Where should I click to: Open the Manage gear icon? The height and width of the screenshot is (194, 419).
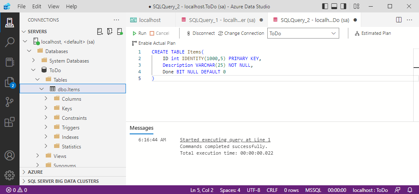click(x=10, y=175)
